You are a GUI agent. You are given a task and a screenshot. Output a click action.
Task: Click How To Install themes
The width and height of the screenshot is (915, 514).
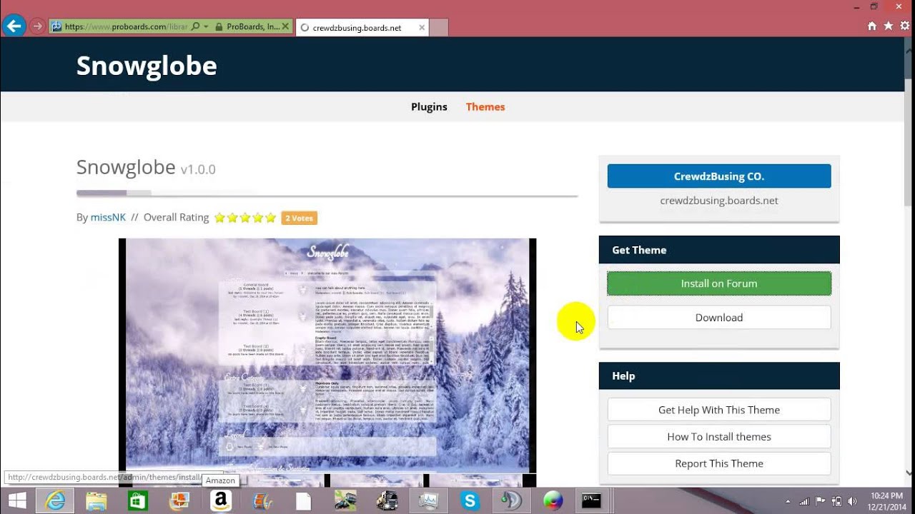click(719, 437)
